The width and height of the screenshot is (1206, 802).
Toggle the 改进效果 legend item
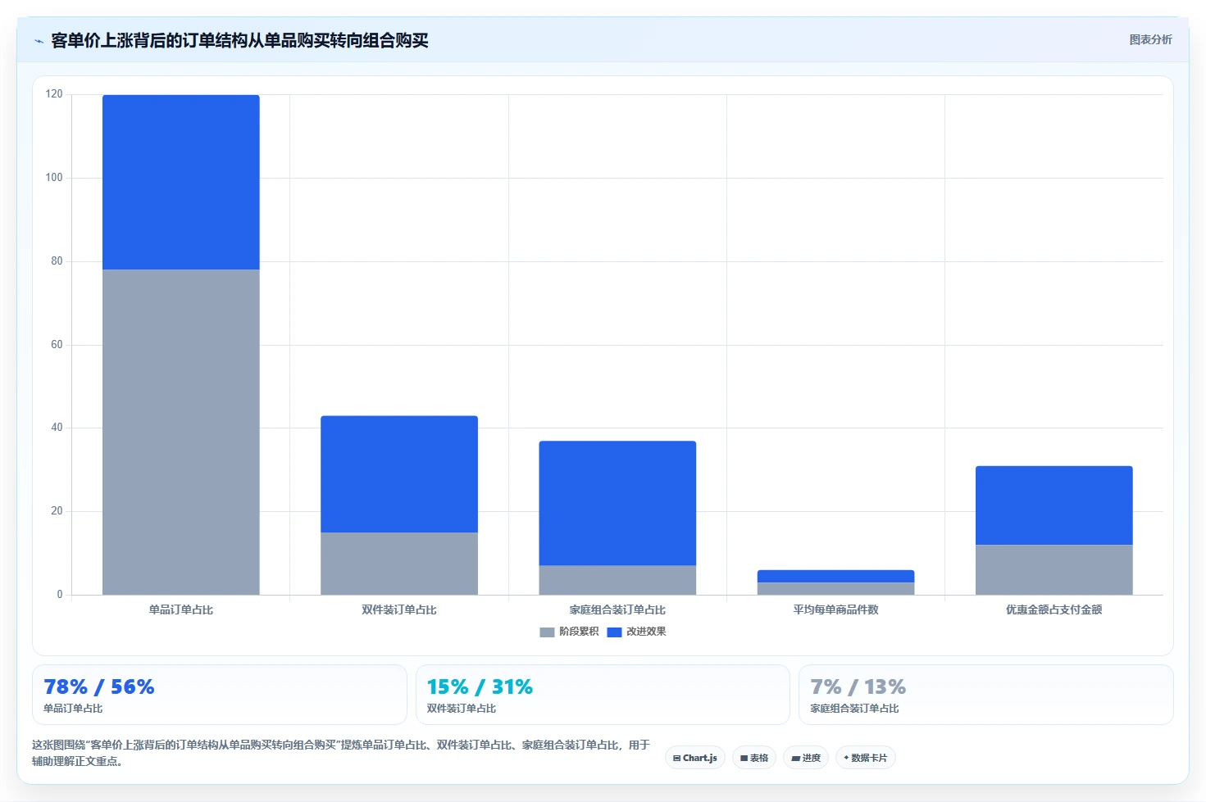point(636,632)
